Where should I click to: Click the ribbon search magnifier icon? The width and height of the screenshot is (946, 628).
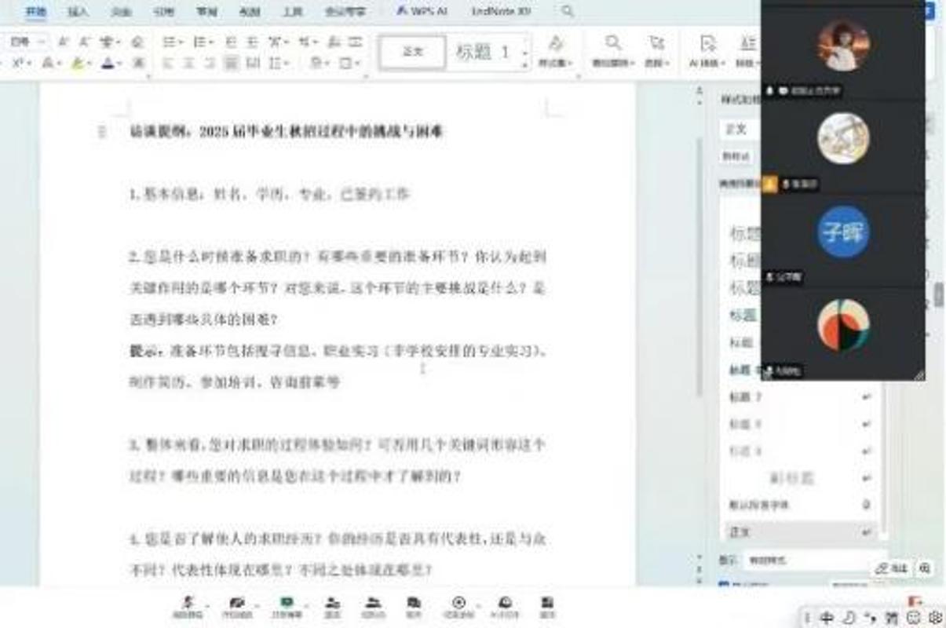click(567, 11)
